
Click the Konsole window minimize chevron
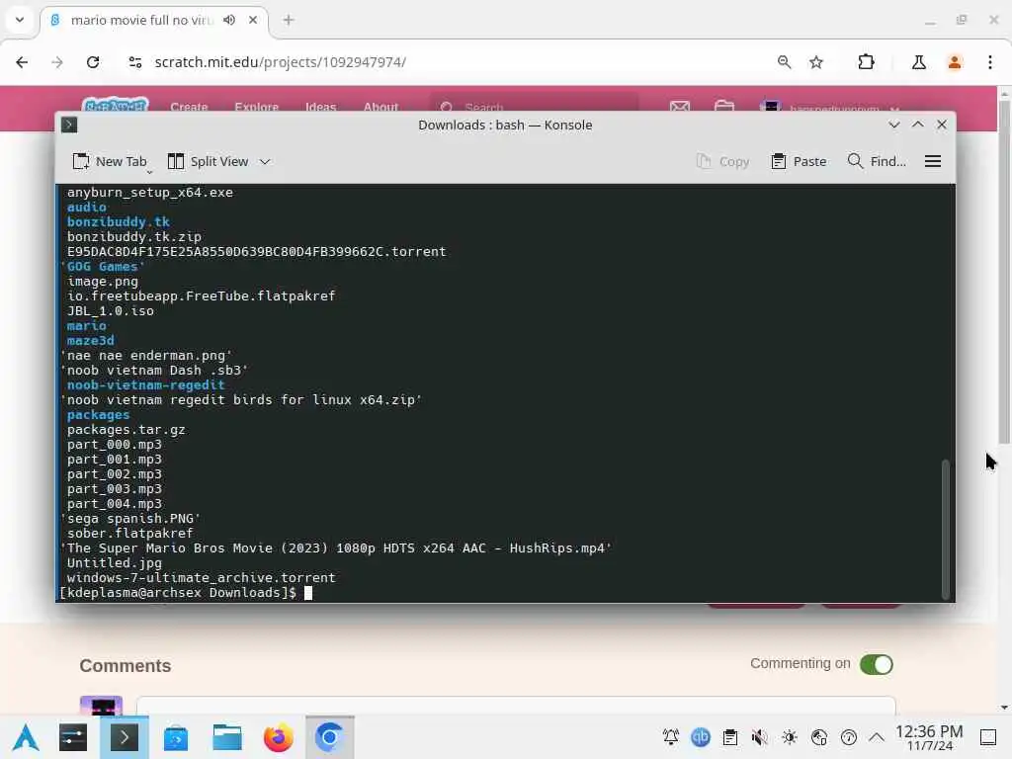[893, 125]
